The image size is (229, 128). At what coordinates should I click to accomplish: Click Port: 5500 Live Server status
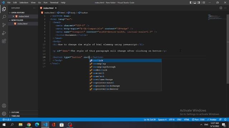198,119
